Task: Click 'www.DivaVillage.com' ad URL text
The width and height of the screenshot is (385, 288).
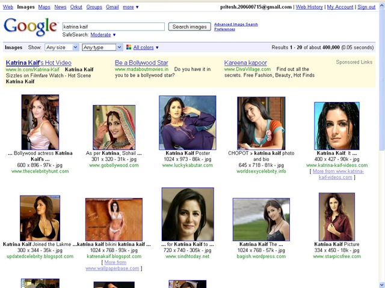Action: [x=247, y=70]
